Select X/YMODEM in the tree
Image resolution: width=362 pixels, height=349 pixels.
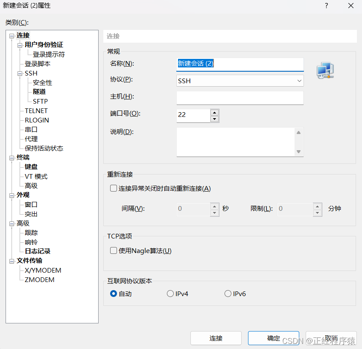[x=43, y=270]
